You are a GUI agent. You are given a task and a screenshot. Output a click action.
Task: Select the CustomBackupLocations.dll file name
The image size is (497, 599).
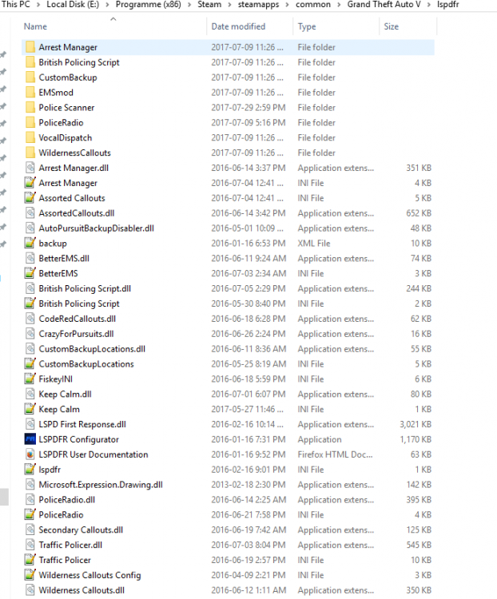[x=92, y=349]
